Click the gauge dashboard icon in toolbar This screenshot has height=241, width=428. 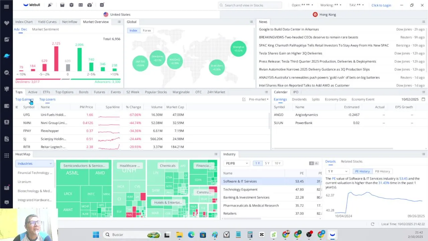pyautogui.click(x=90, y=5)
